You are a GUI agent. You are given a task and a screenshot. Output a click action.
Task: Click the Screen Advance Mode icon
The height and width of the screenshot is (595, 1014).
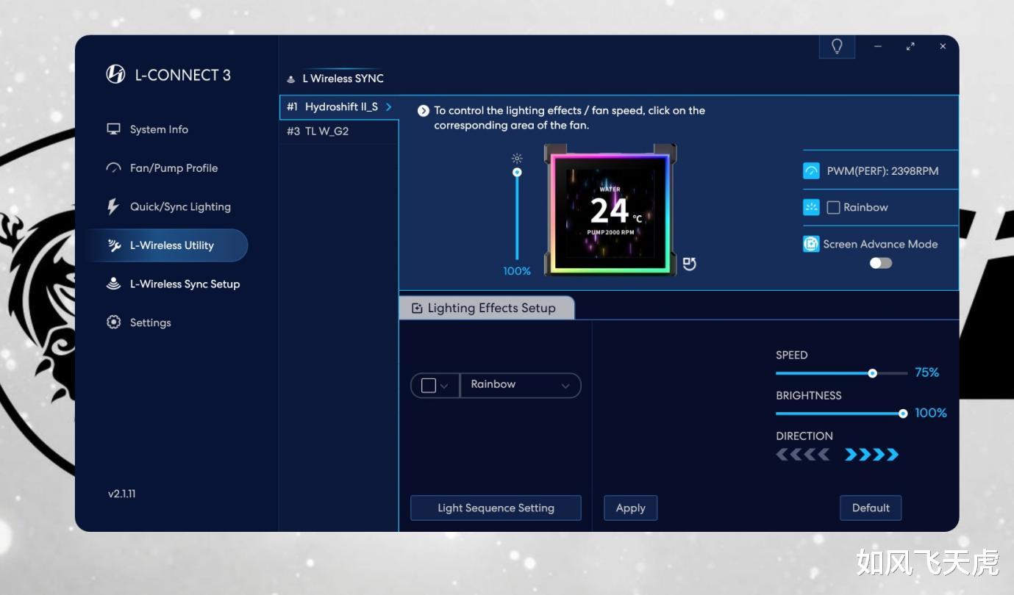tap(811, 244)
